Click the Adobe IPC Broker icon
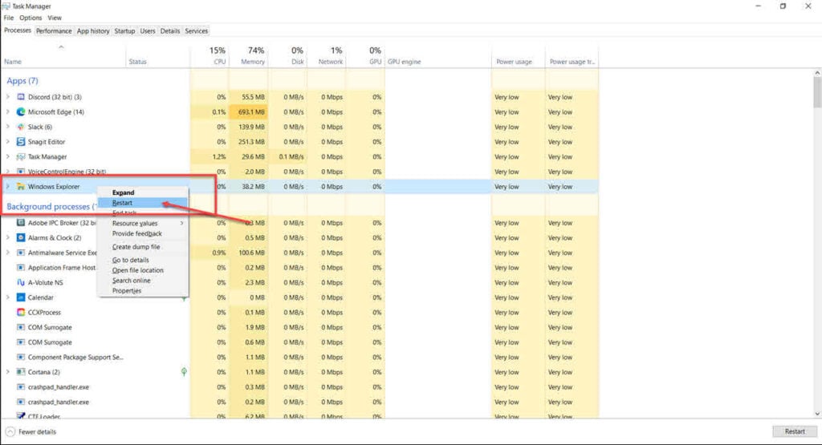Screen dimensions: 822x445 (21, 223)
